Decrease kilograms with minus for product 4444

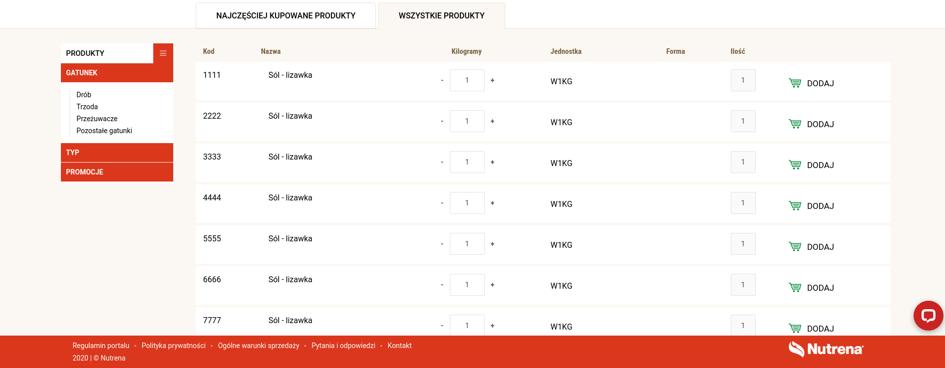pos(442,203)
